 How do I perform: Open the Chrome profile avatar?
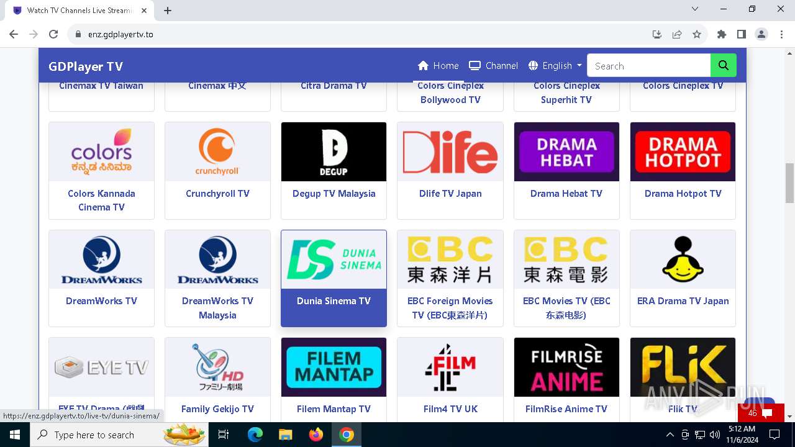[761, 34]
